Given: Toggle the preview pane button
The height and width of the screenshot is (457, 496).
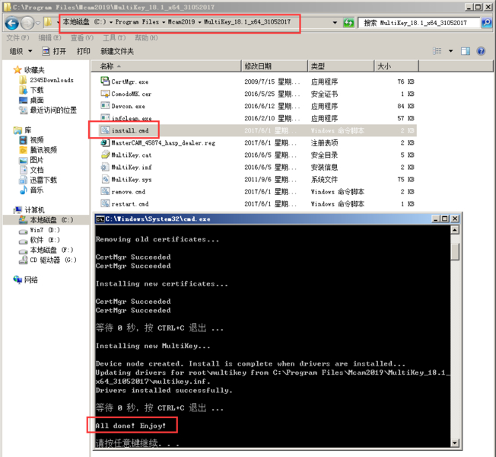Looking at the screenshot, I should pyautogui.click(x=466, y=51).
